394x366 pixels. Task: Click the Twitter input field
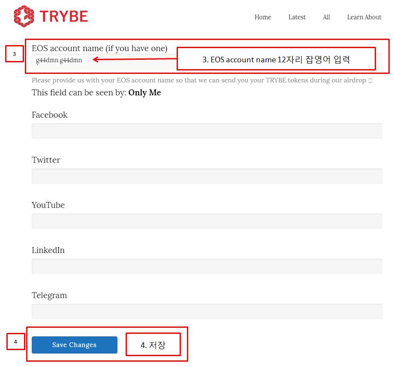pyautogui.click(x=207, y=176)
